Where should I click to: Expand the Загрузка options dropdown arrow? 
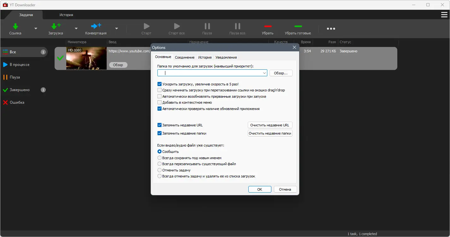click(76, 28)
